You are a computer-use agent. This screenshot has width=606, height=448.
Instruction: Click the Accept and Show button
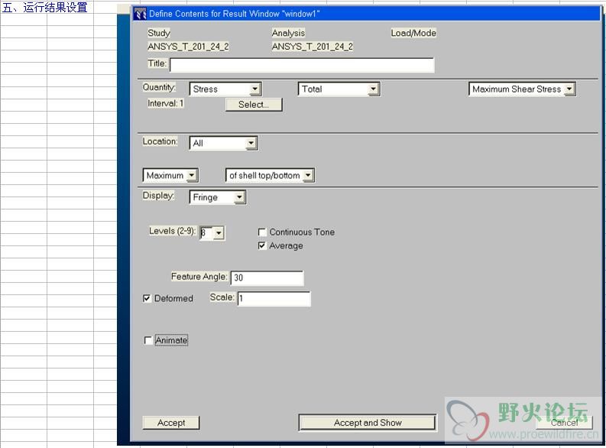(x=368, y=423)
